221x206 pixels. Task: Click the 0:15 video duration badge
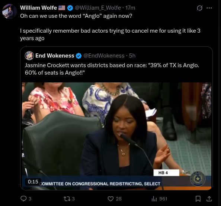pos(33,182)
